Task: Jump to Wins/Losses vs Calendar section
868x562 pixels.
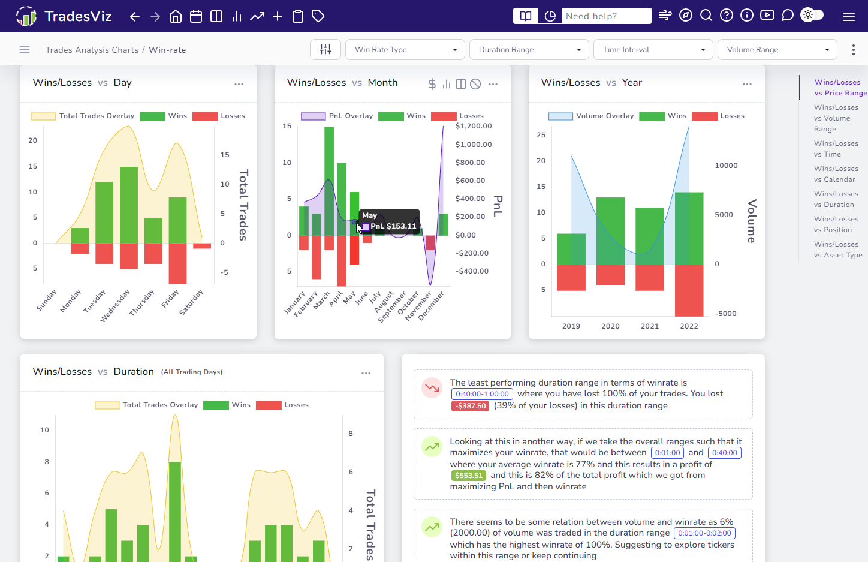Action: (x=836, y=174)
